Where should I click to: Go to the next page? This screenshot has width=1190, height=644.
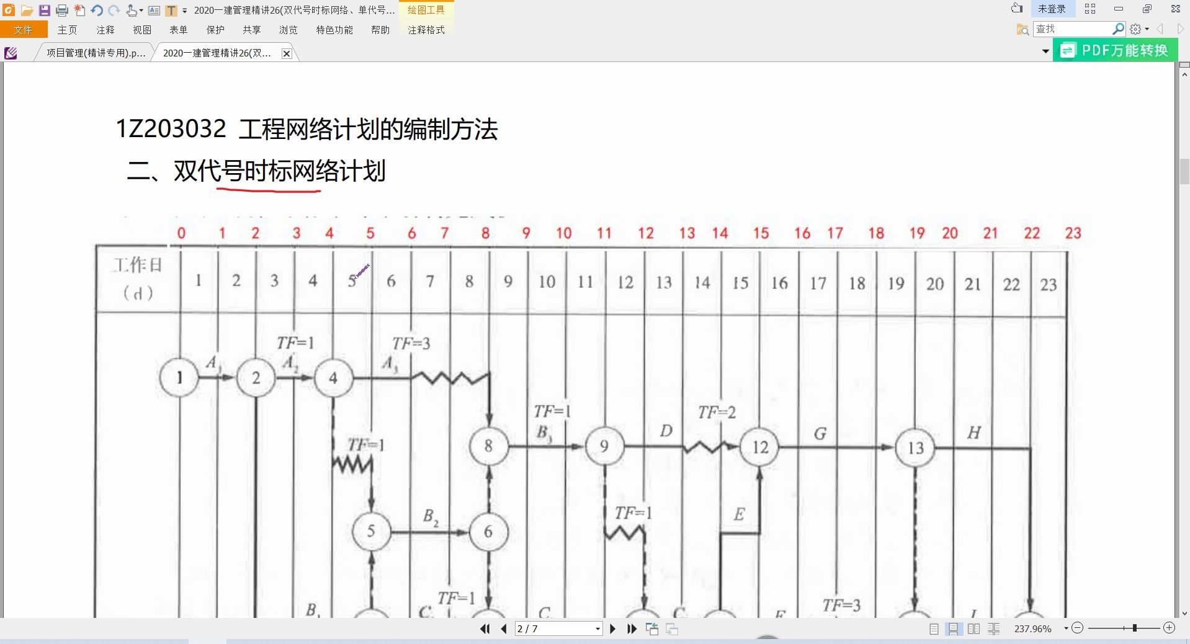613,628
